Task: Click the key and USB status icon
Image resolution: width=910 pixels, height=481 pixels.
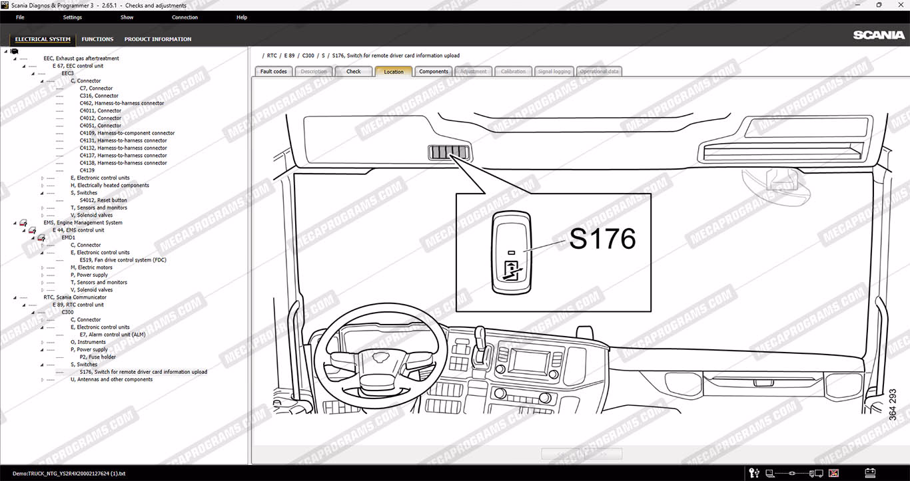Action: [x=754, y=473]
